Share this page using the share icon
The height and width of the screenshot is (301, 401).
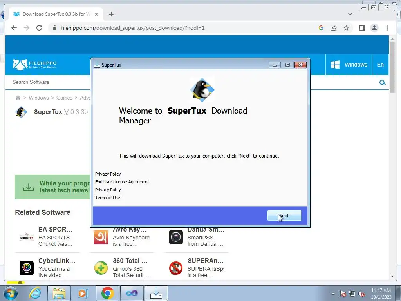334,28
